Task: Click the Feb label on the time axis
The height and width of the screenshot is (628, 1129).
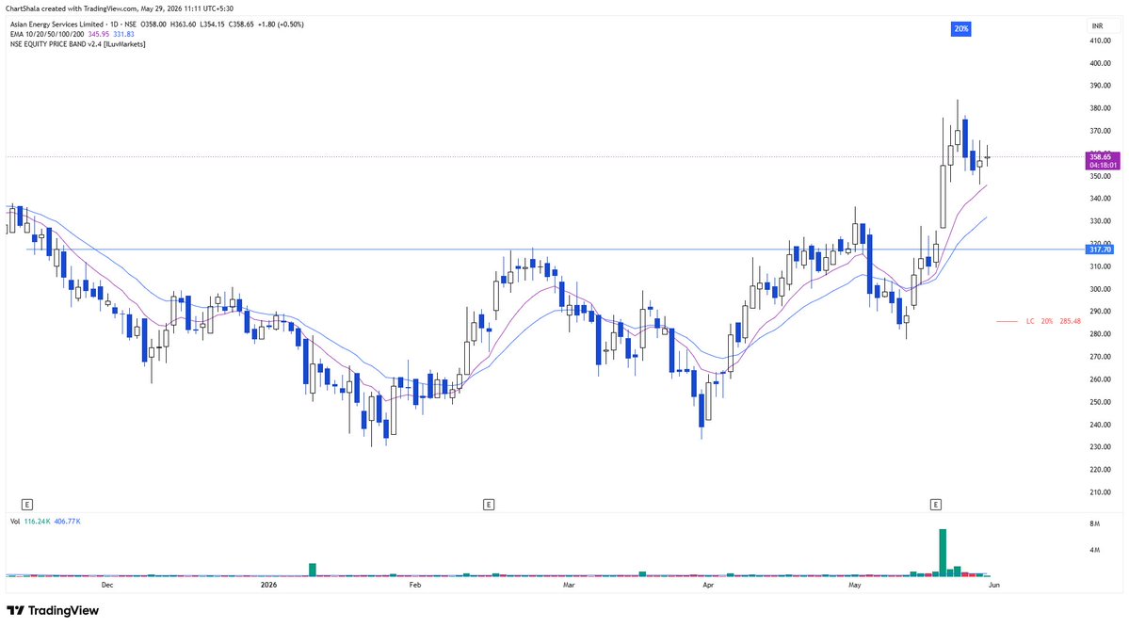Action: [x=414, y=586]
